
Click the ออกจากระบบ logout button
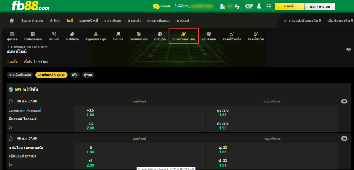(320, 6)
